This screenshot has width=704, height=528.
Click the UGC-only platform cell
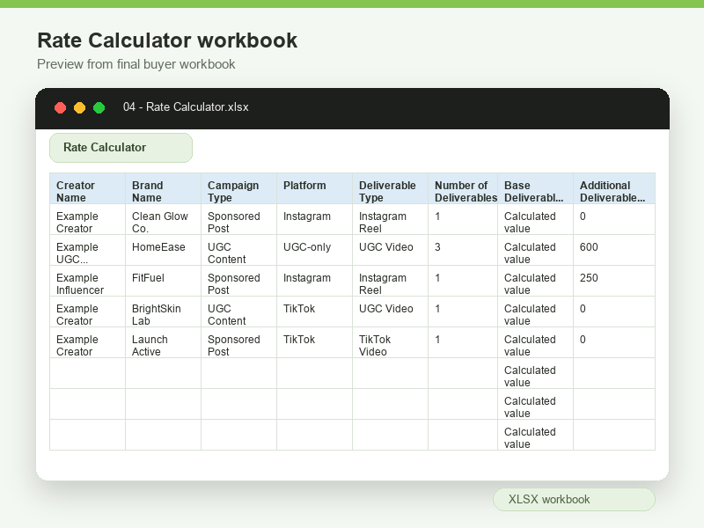314,250
